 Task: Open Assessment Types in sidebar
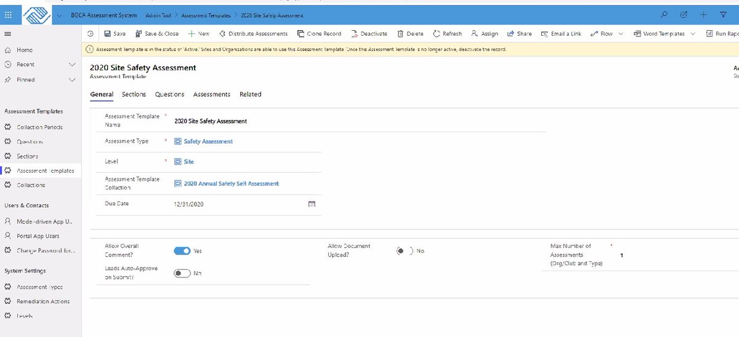pos(40,287)
